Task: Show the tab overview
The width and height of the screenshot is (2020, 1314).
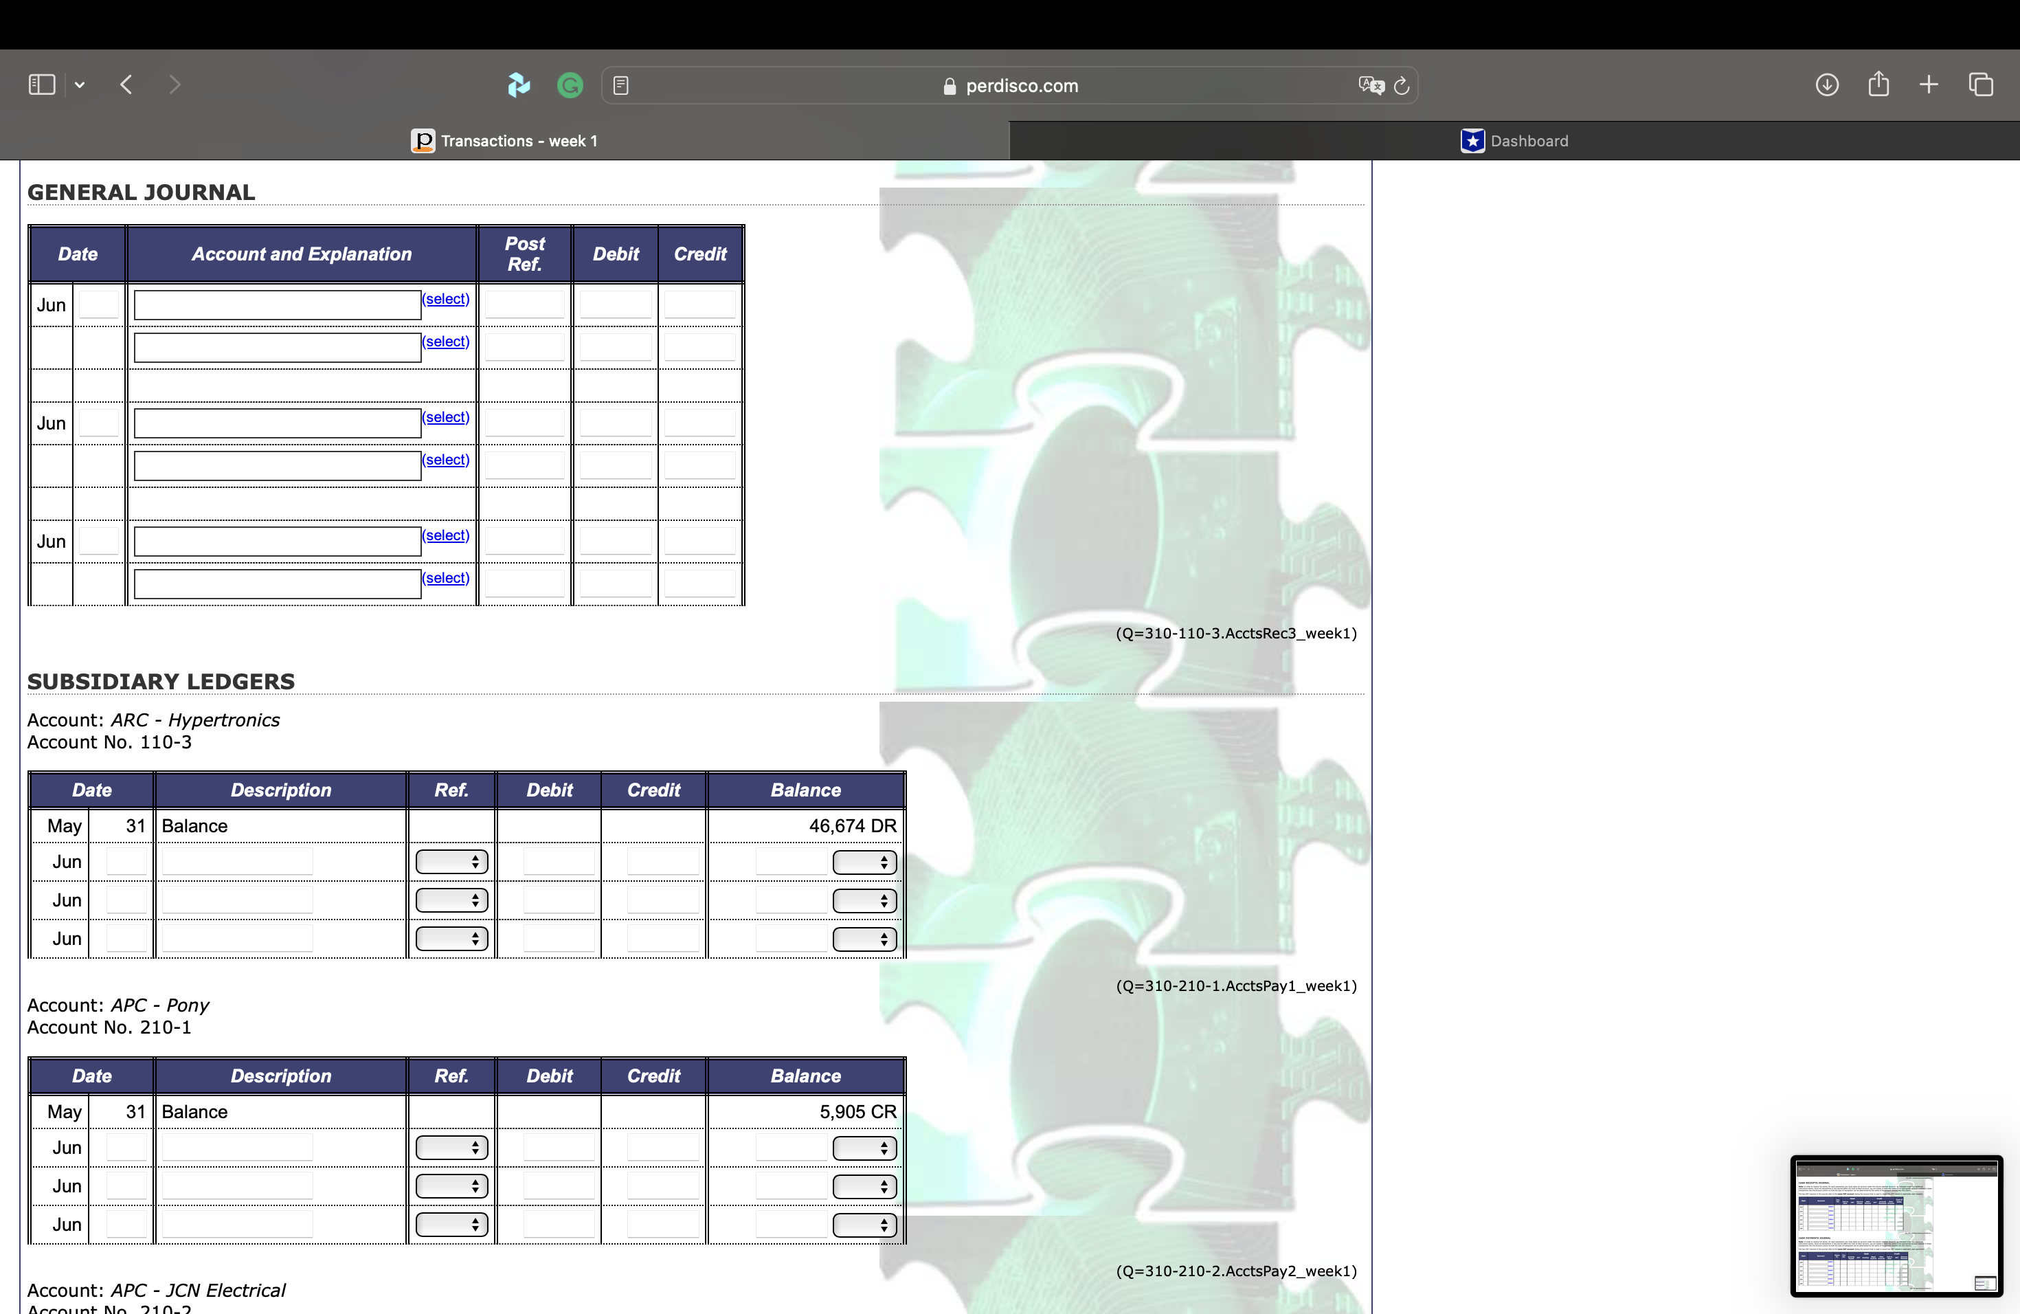Action: [1981, 84]
